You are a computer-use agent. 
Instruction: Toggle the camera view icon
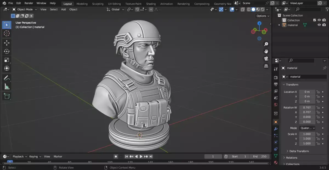tap(266, 59)
